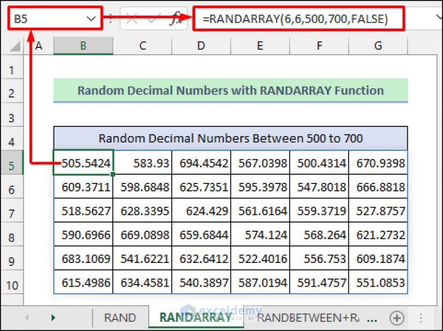
Task: Select cell containing 670.9398
Action: [378, 163]
